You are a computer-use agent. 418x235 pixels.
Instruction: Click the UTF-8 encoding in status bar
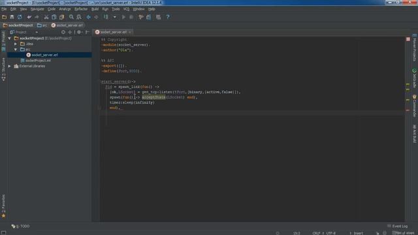[x=331, y=233]
